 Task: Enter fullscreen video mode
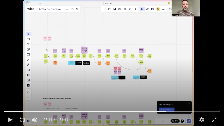click(x=214, y=120)
